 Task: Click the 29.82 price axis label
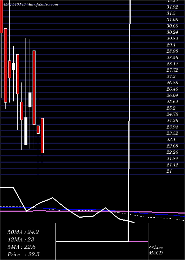[172, 39]
